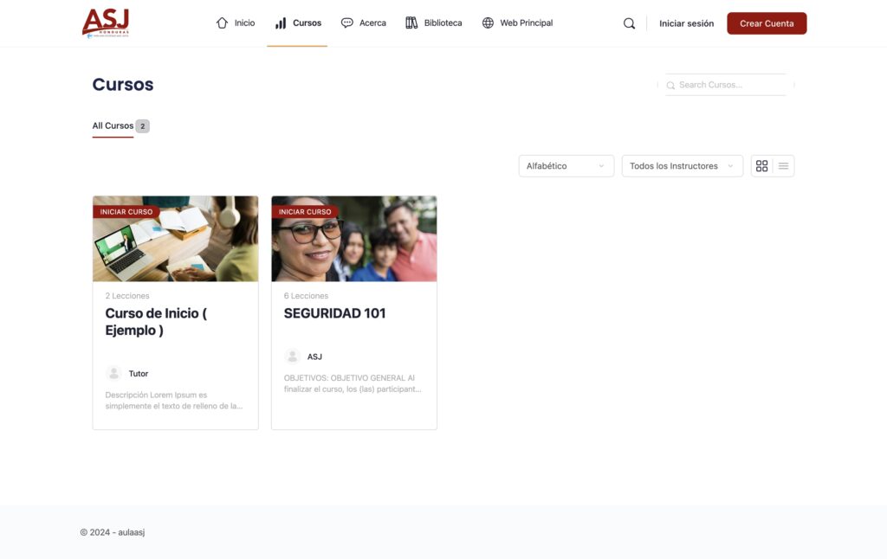887x559 pixels.
Task: Click the Iniciar sesión link
Action: click(x=686, y=23)
